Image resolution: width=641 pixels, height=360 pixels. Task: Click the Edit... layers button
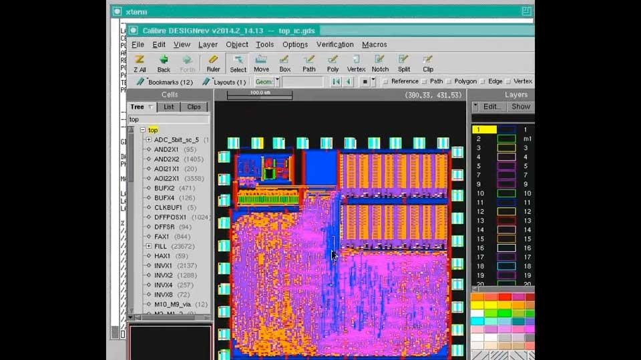tap(492, 107)
